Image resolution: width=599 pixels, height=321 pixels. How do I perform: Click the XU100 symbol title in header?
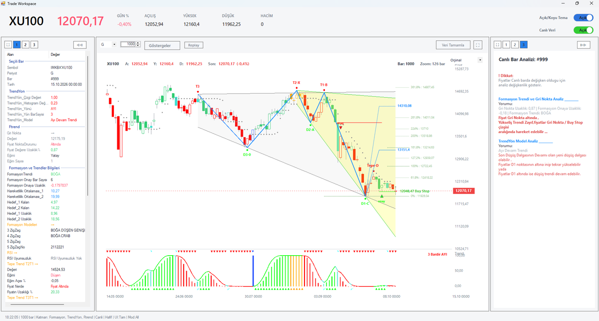point(26,21)
